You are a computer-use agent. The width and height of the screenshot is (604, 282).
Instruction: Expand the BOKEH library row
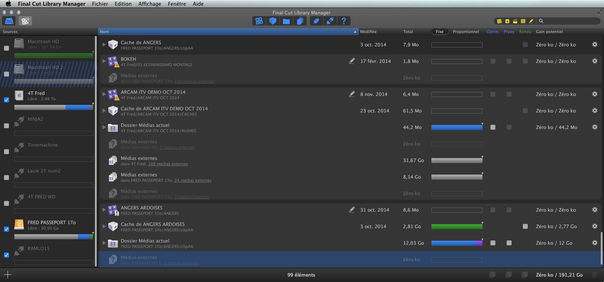point(104,61)
